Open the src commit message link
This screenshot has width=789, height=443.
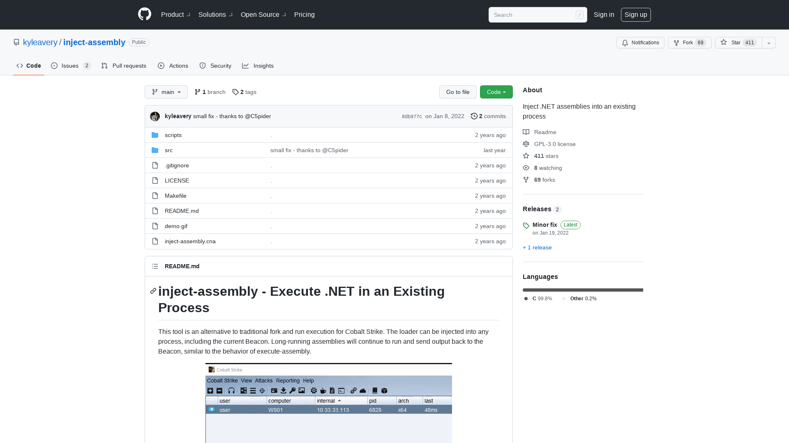pos(309,150)
